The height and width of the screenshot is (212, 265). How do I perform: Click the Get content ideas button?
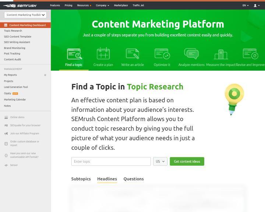tap(187, 162)
